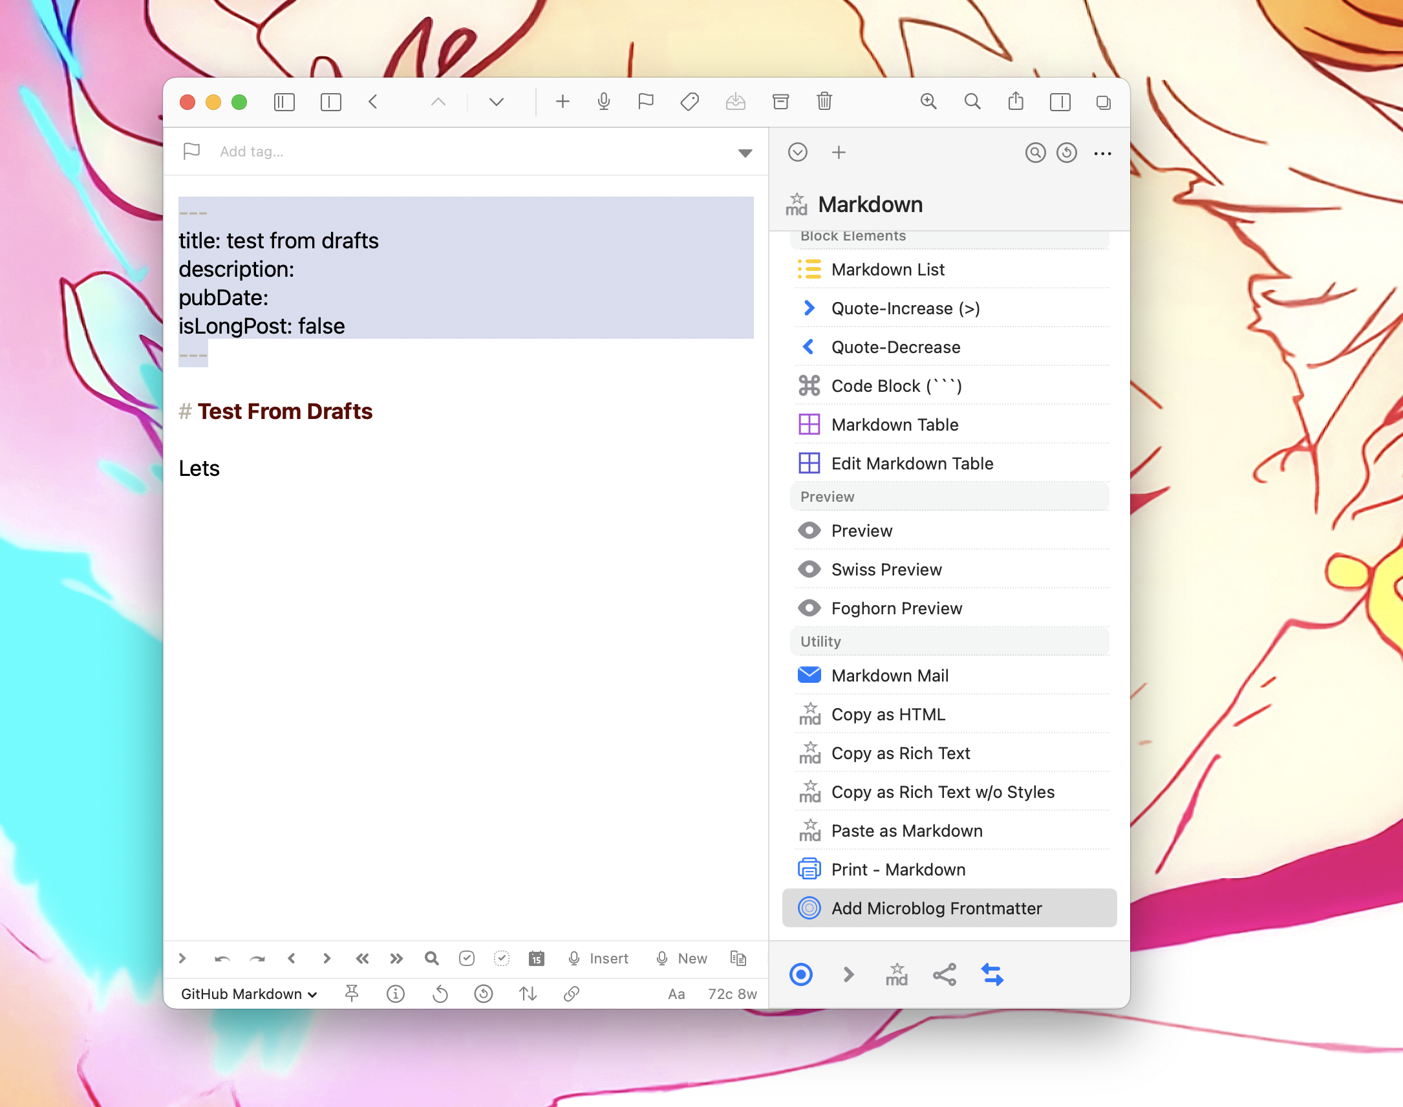Image resolution: width=1403 pixels, height=1107 pixels.
Task: Run the Foghorn Preview action
Action: pyautogui.click(x=949, y=608)
